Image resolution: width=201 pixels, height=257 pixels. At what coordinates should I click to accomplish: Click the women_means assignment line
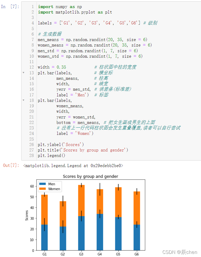click(x=95, y=45)
